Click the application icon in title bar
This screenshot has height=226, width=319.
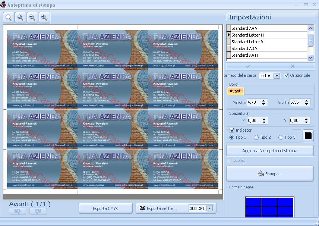click(3, 4)
